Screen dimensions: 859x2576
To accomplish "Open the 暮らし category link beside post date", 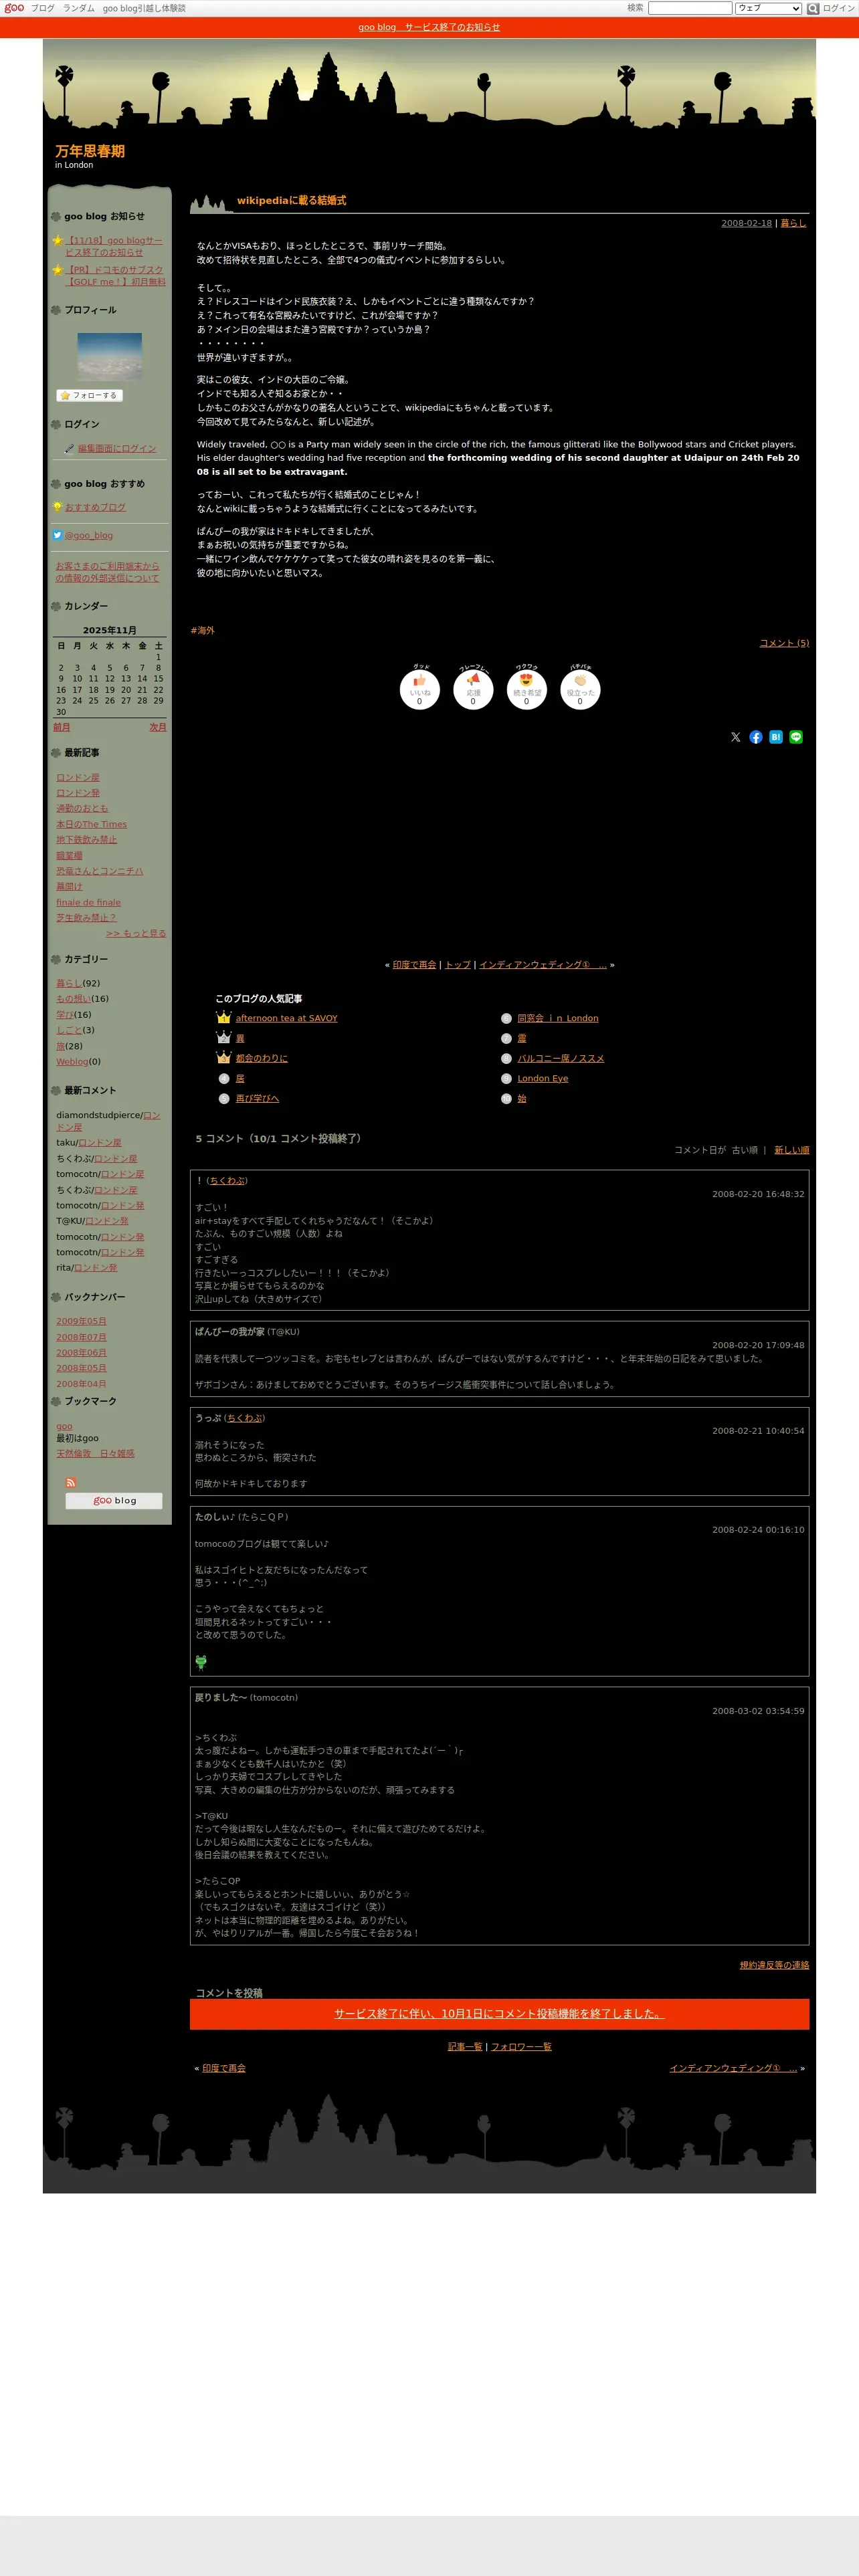I will pos(793,223).
